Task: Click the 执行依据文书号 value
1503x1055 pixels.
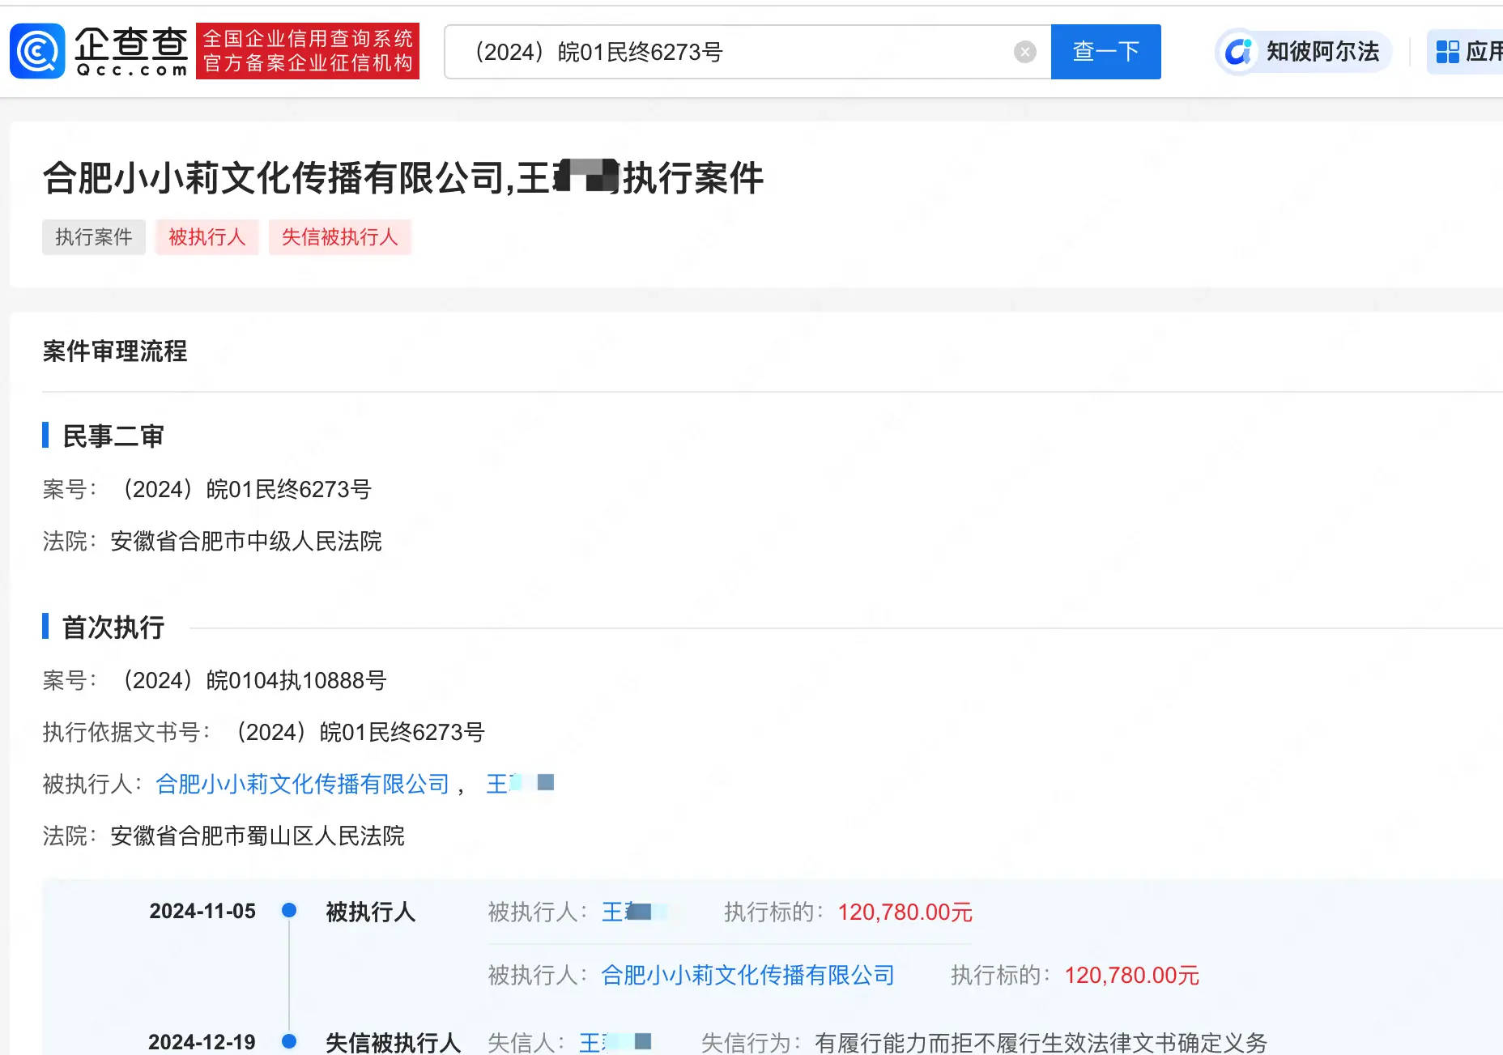Action: tap(358, 733)
